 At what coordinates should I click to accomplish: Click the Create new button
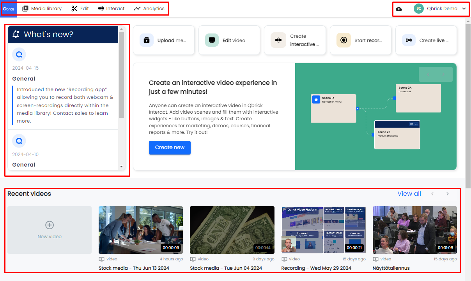170,148
